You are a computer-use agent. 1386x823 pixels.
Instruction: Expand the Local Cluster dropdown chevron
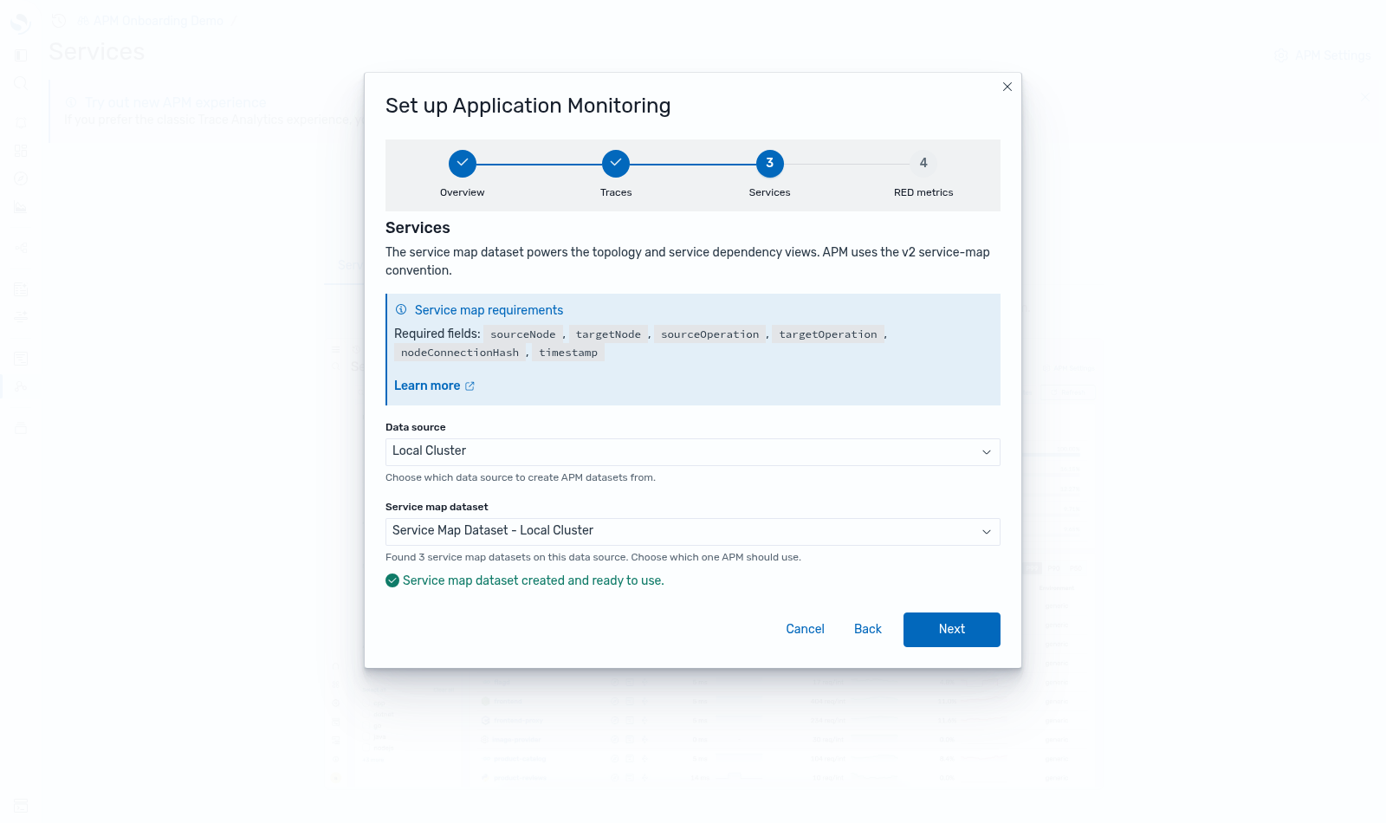[x=986, y=452]
